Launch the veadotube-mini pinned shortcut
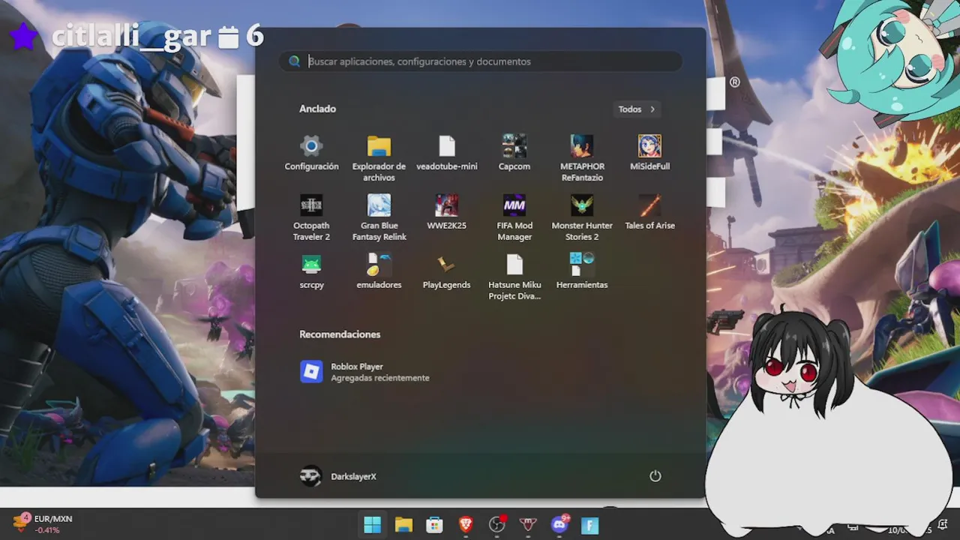 [447, 154]
